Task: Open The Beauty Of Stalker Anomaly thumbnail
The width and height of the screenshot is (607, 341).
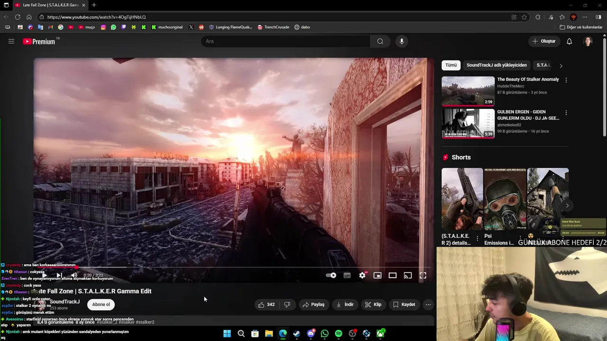Action: click(x=468, y=91)
